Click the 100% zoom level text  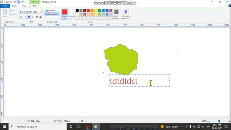tap(204, 121)
